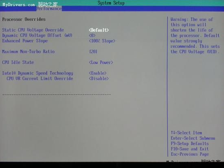224x168 pixels.
Task: Click Esc=Previous Page hint
Action: click(x=190, y=154)
